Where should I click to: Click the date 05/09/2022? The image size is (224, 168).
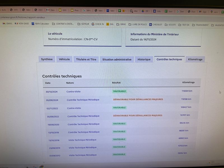[53, 116]
